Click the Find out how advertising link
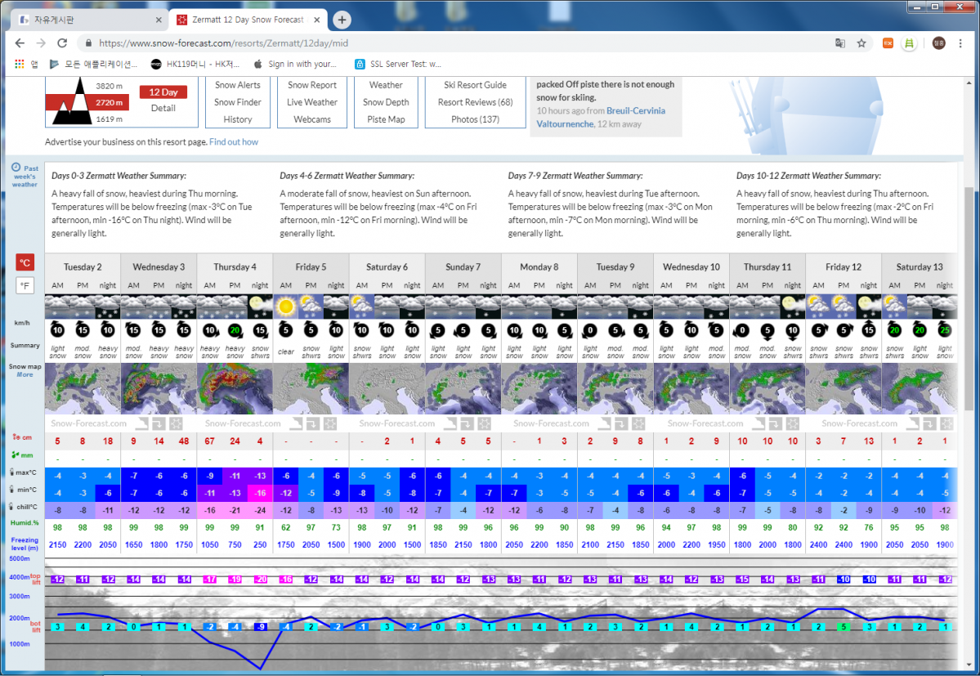This screenshot has width=980, height=676. pyautogui.click(x=234, y=142)
